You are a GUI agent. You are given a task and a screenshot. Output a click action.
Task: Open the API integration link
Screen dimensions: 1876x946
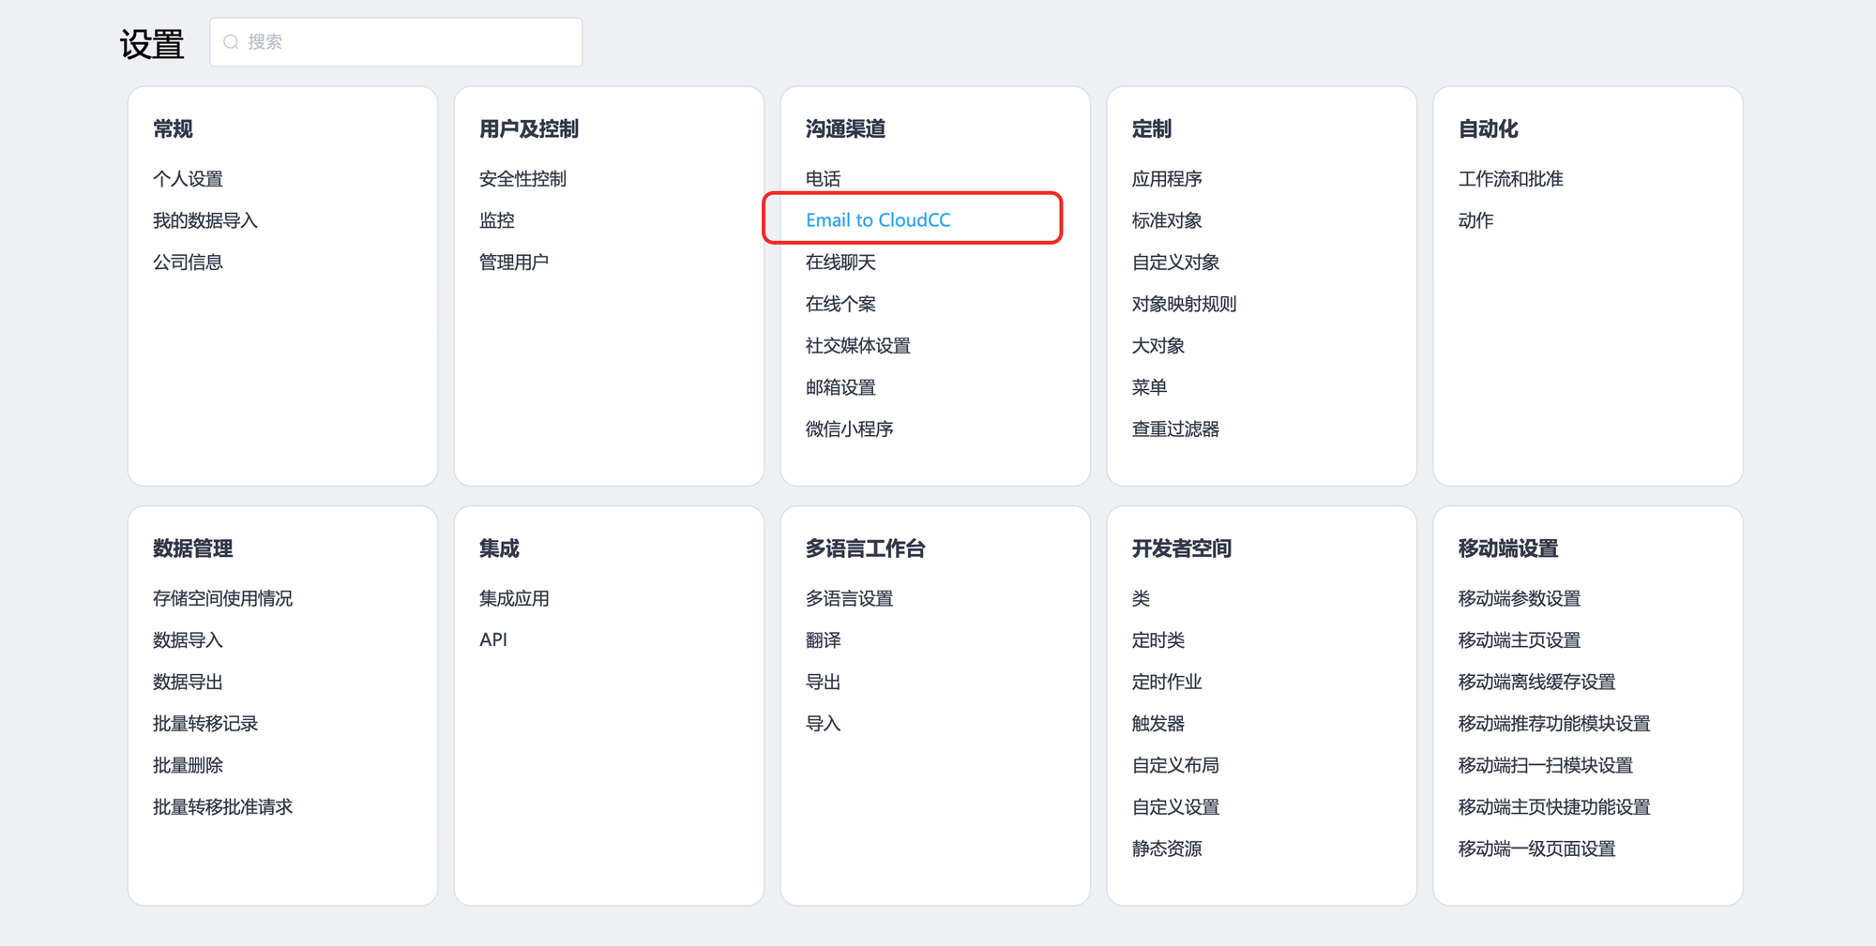click(492, 640)
